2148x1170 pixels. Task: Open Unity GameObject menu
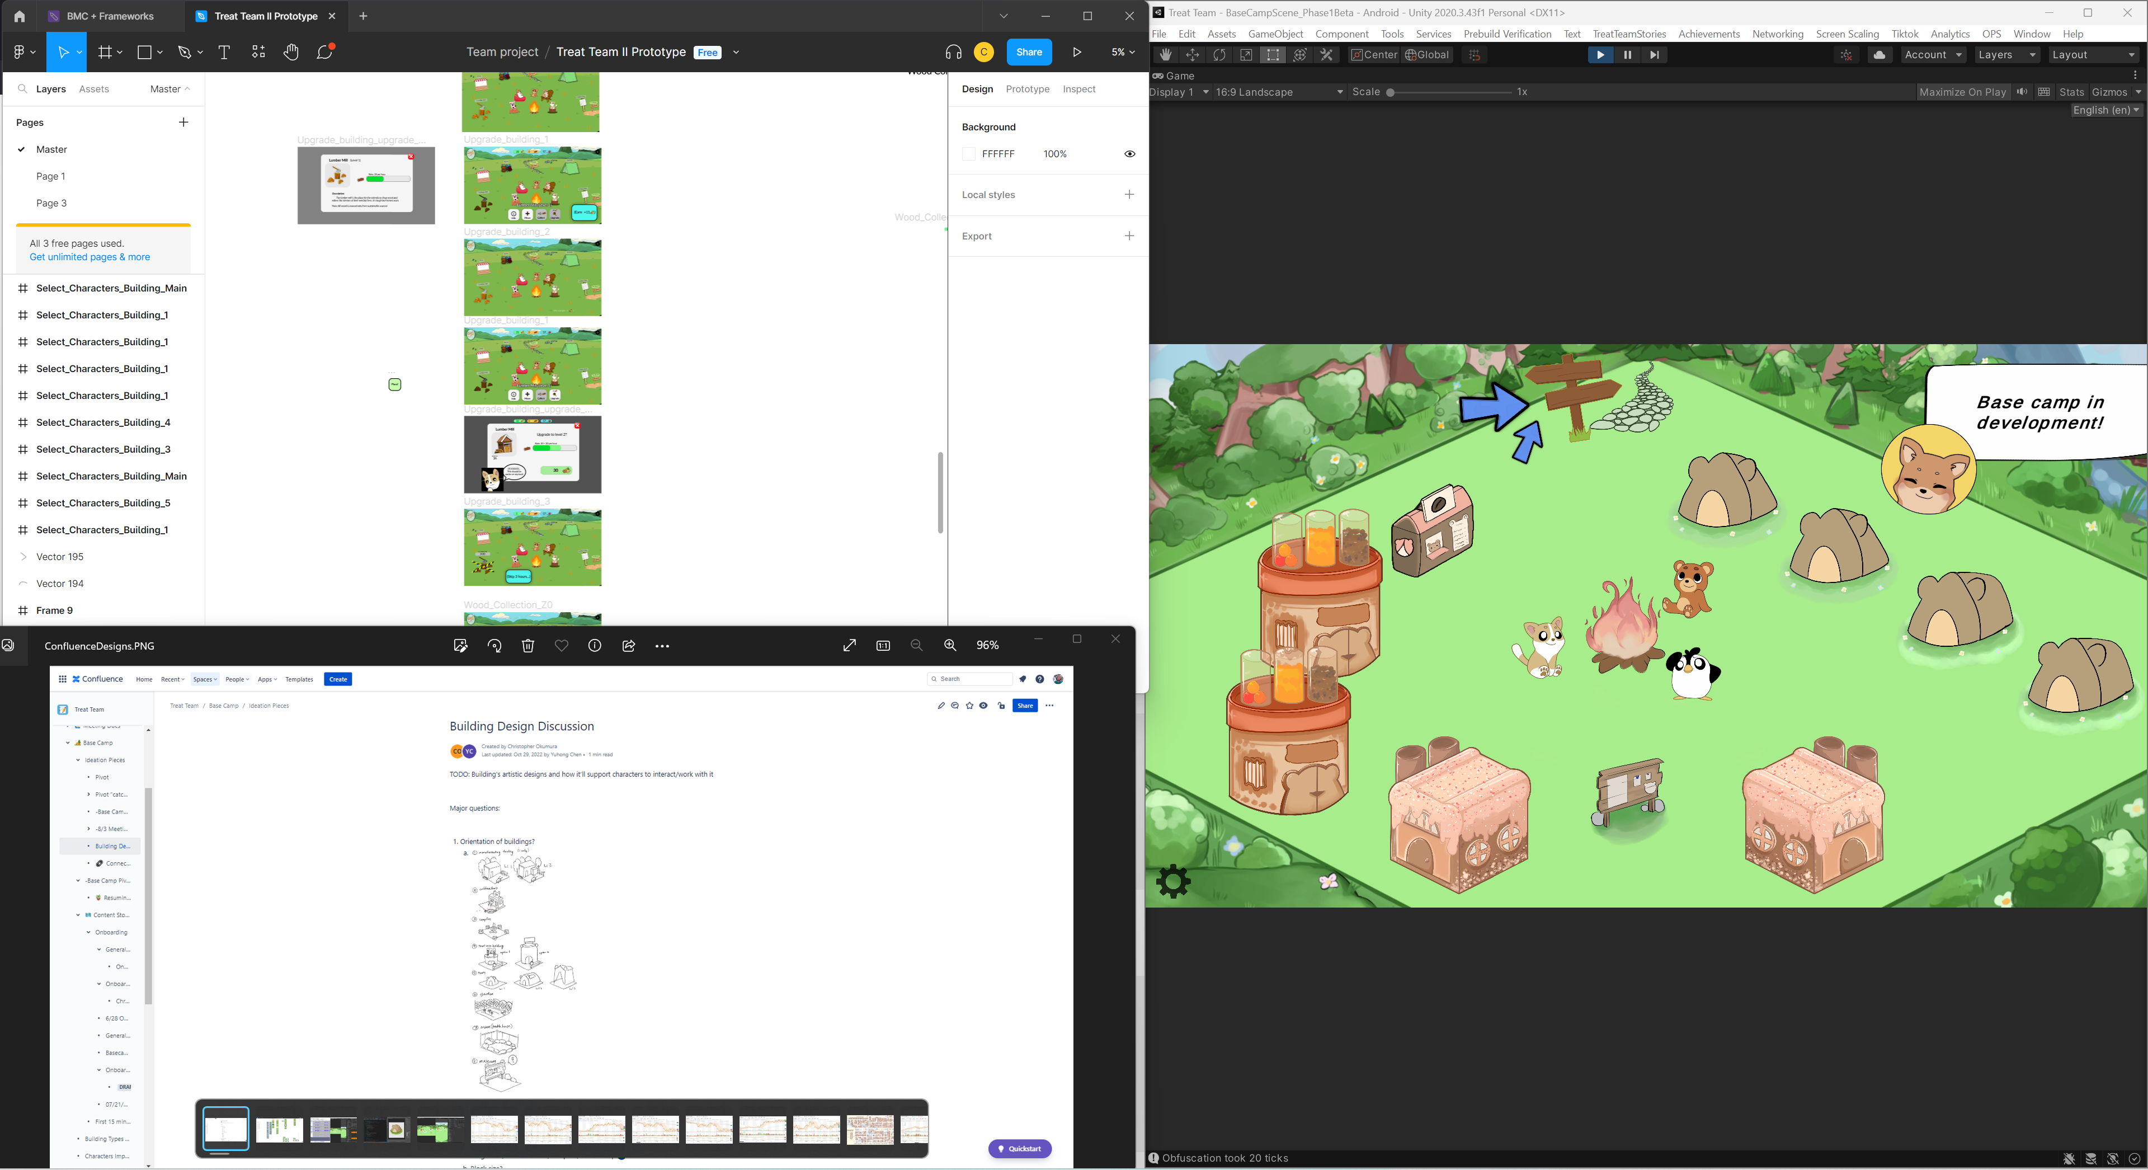(1275, 34)
